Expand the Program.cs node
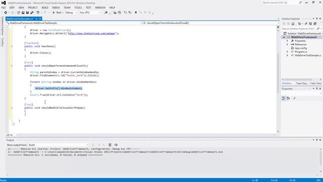This screenshot has width=323, height=182. coord(288,52)
